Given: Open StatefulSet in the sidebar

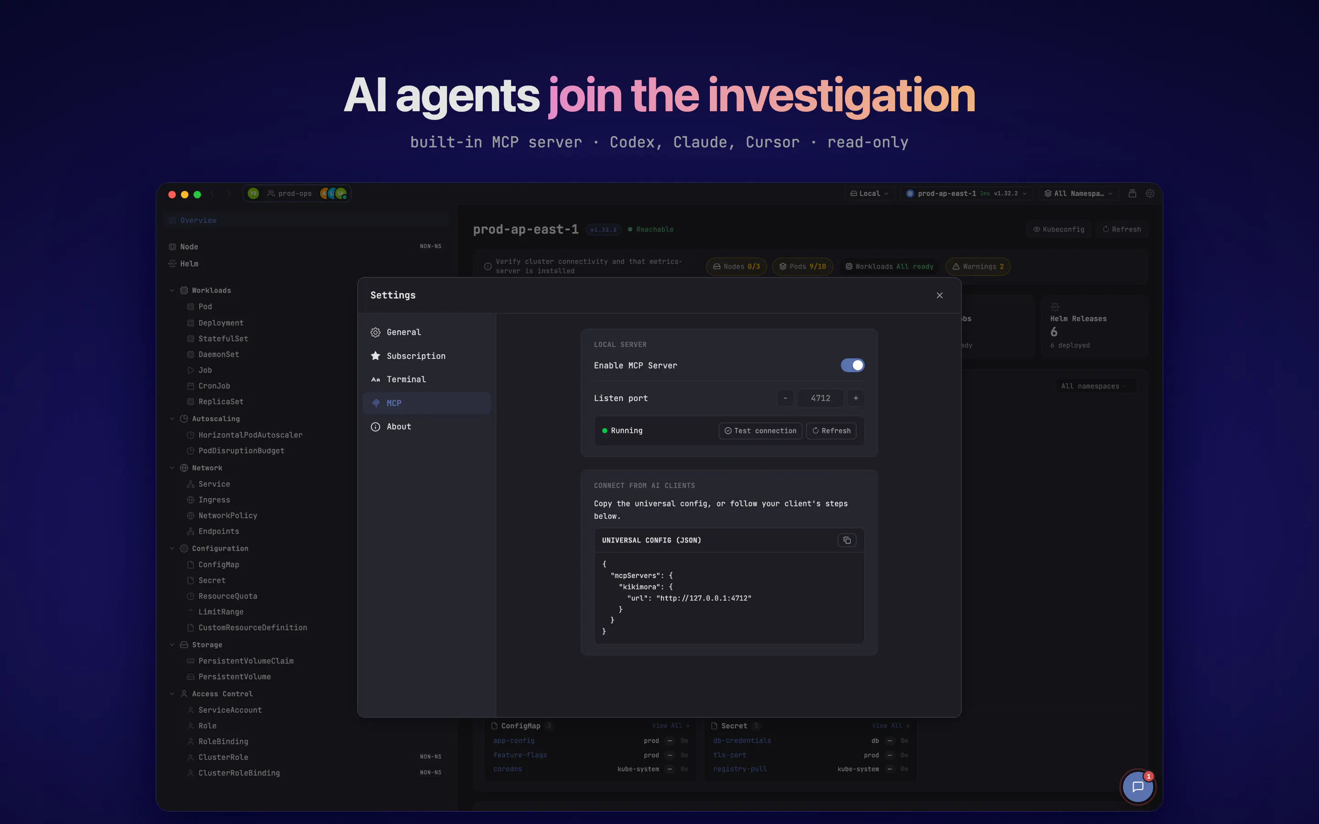Looking at the screenshot, I should point(223,339).
